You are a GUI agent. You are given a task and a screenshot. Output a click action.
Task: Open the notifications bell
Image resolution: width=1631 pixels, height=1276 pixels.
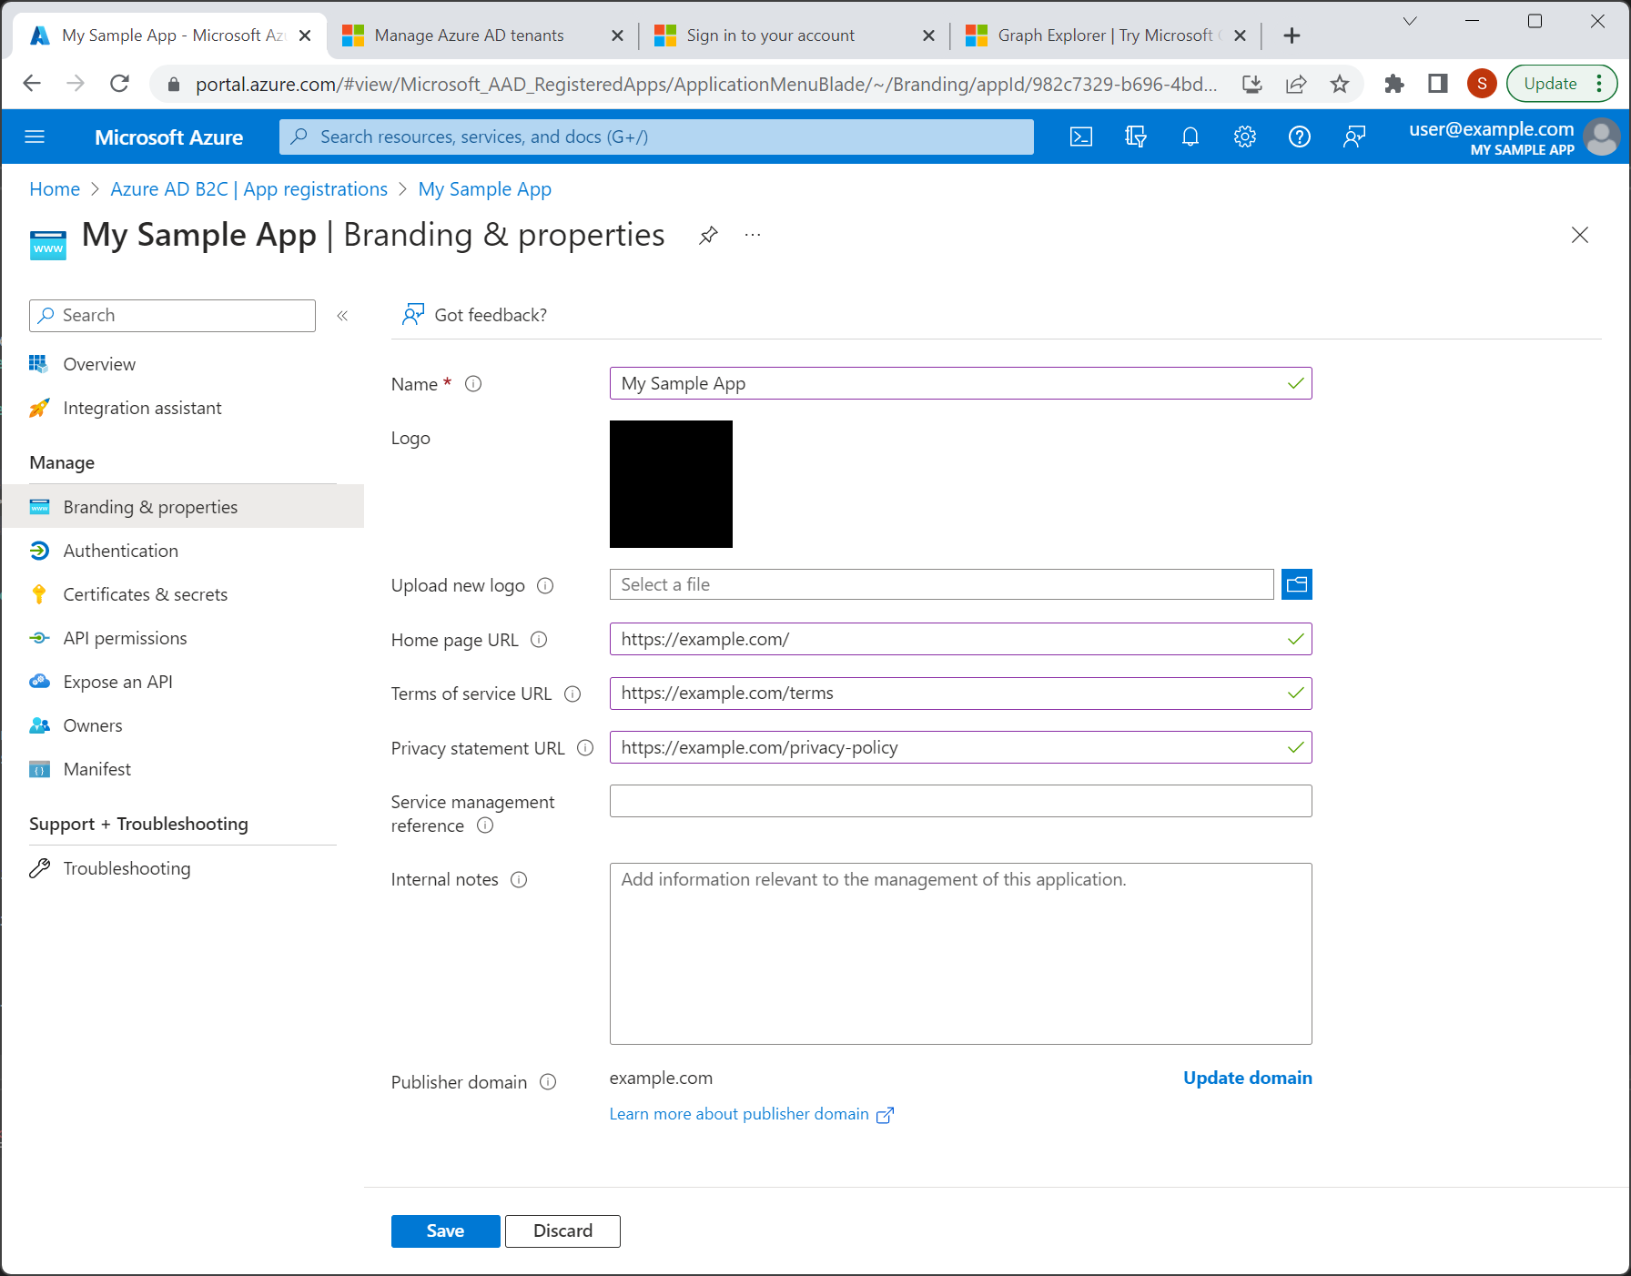click(x=1190, y=137)
